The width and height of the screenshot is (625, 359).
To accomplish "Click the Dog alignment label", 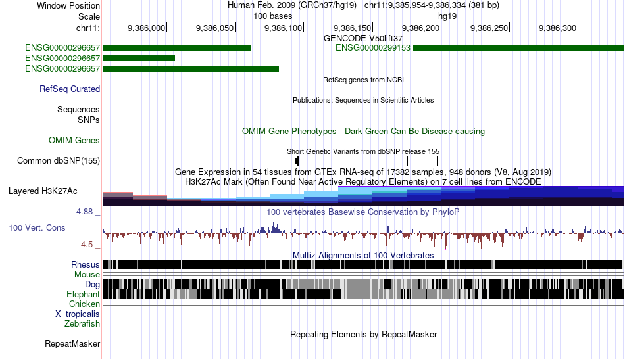I will pos(92,285).
